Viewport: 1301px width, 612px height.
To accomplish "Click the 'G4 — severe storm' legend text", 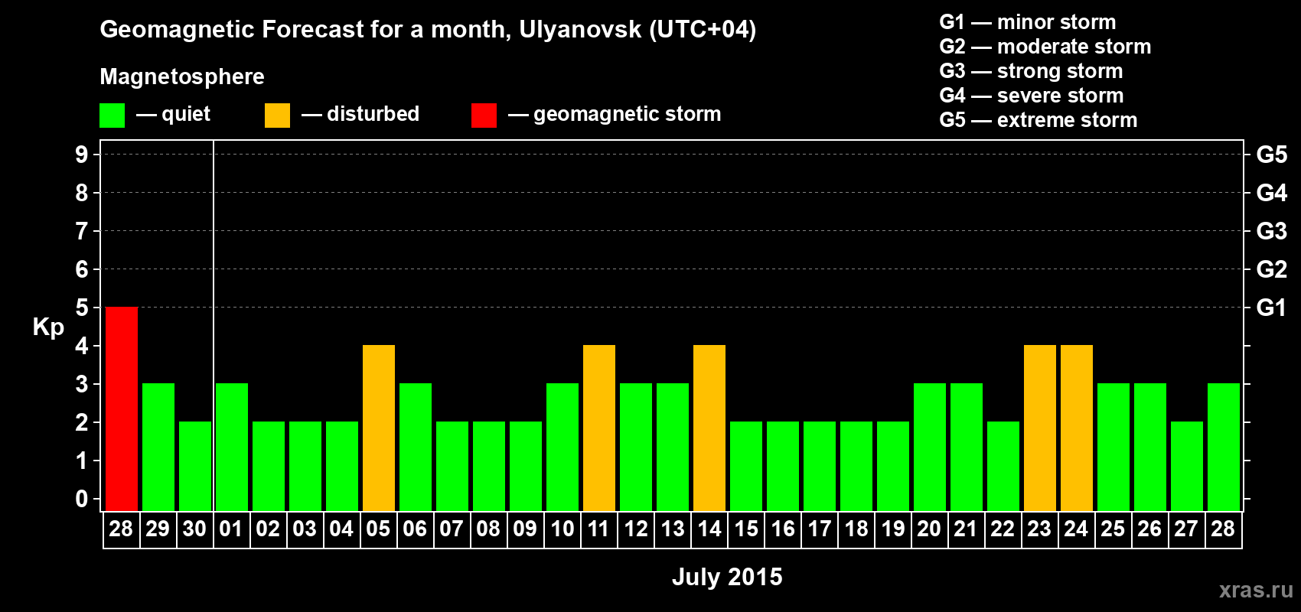I will click(x=1032, y=96).
